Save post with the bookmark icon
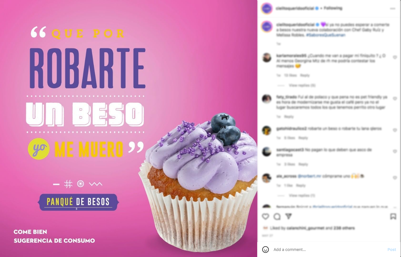This screenshot has width=401, height=257. [x=393, y=216]
